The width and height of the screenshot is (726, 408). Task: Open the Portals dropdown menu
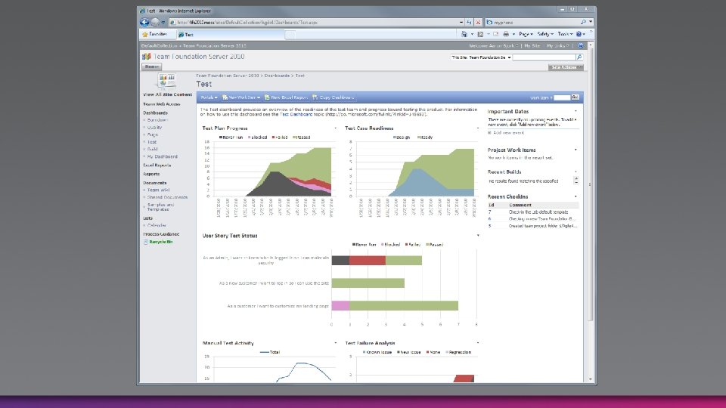[209, 97]
